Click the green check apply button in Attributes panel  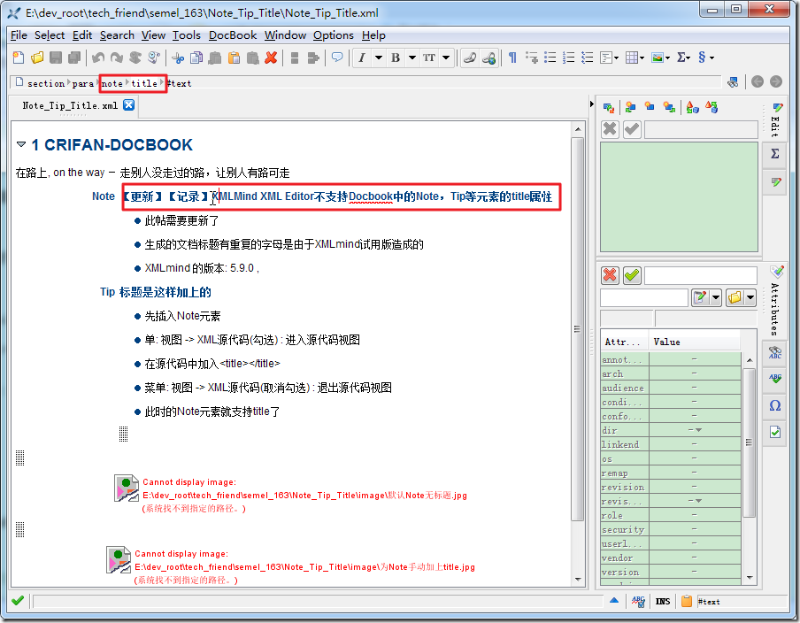tap(632, 275)
